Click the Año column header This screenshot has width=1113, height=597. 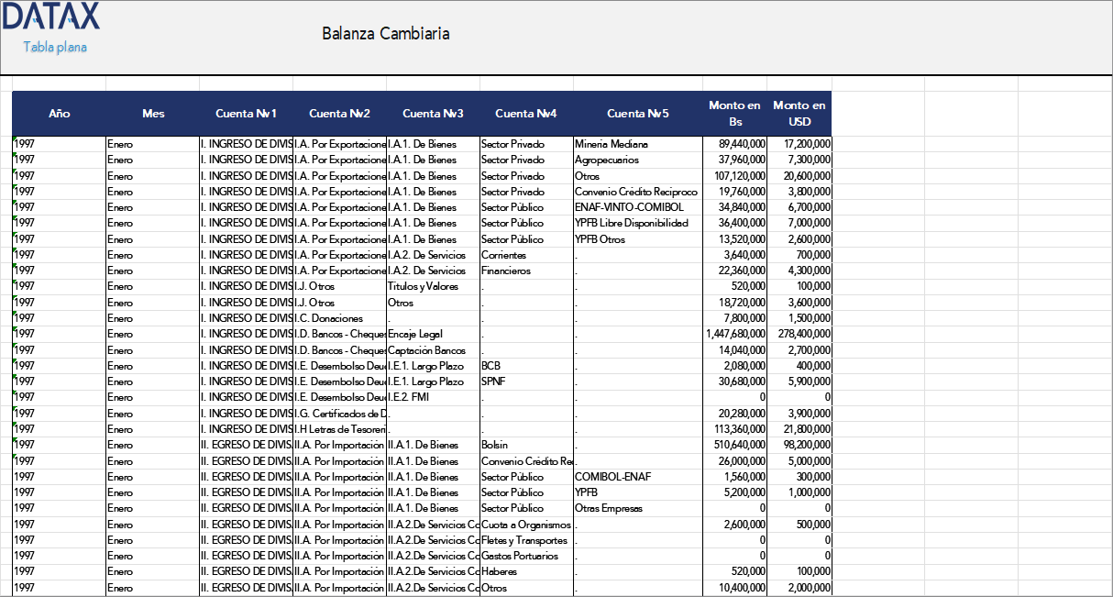click(x=59, y=114)
